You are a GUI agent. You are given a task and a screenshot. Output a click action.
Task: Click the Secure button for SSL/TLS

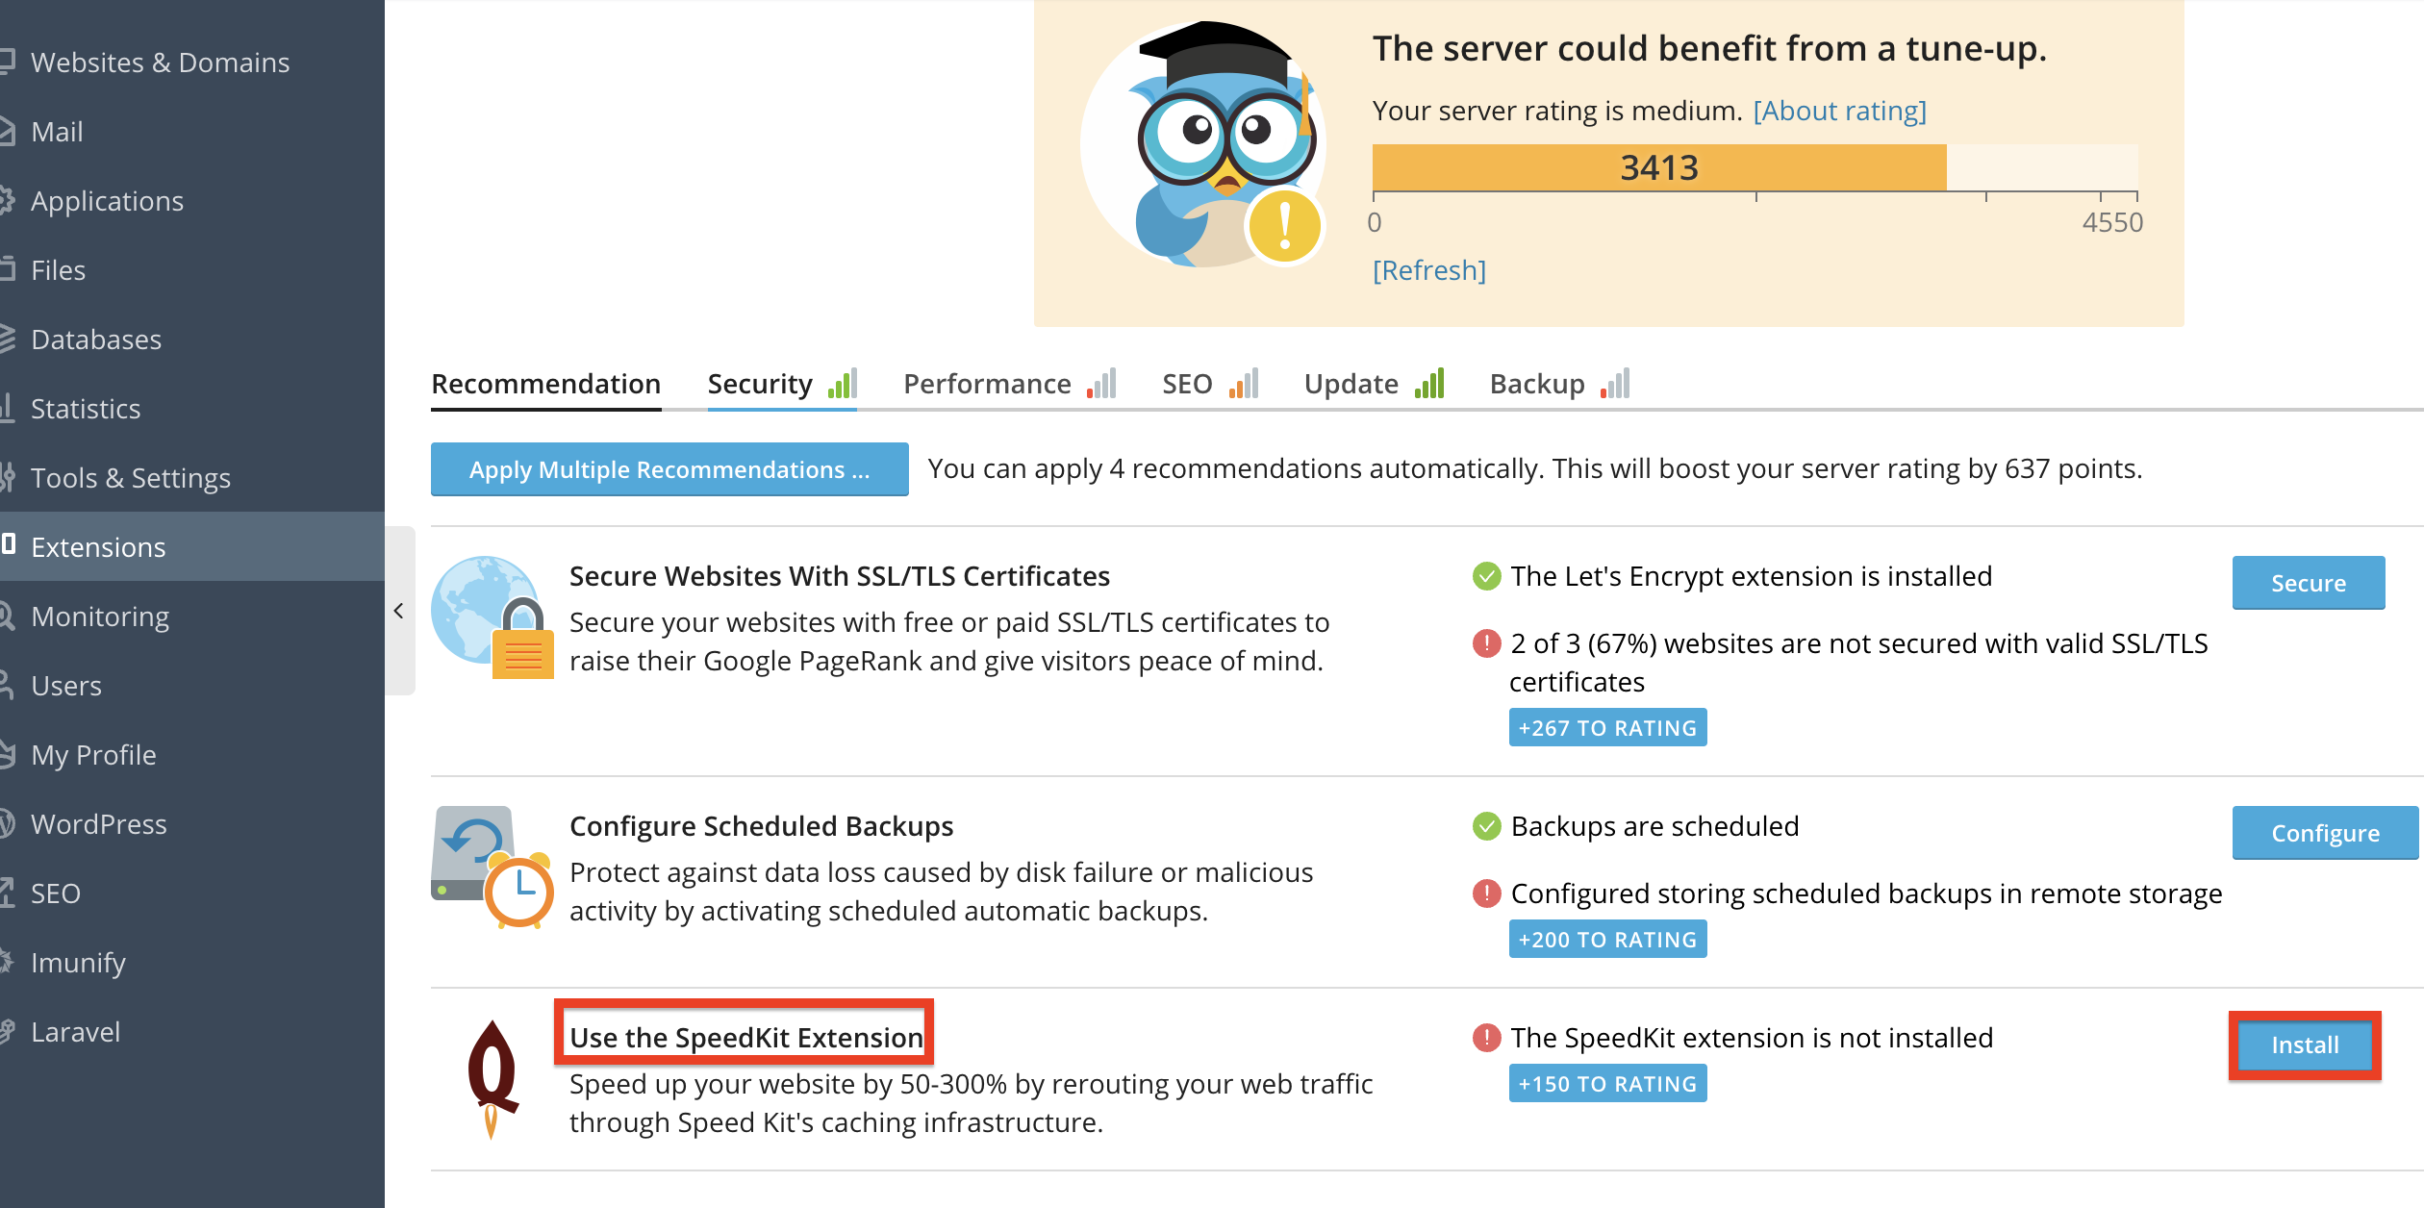[2309, 583]
